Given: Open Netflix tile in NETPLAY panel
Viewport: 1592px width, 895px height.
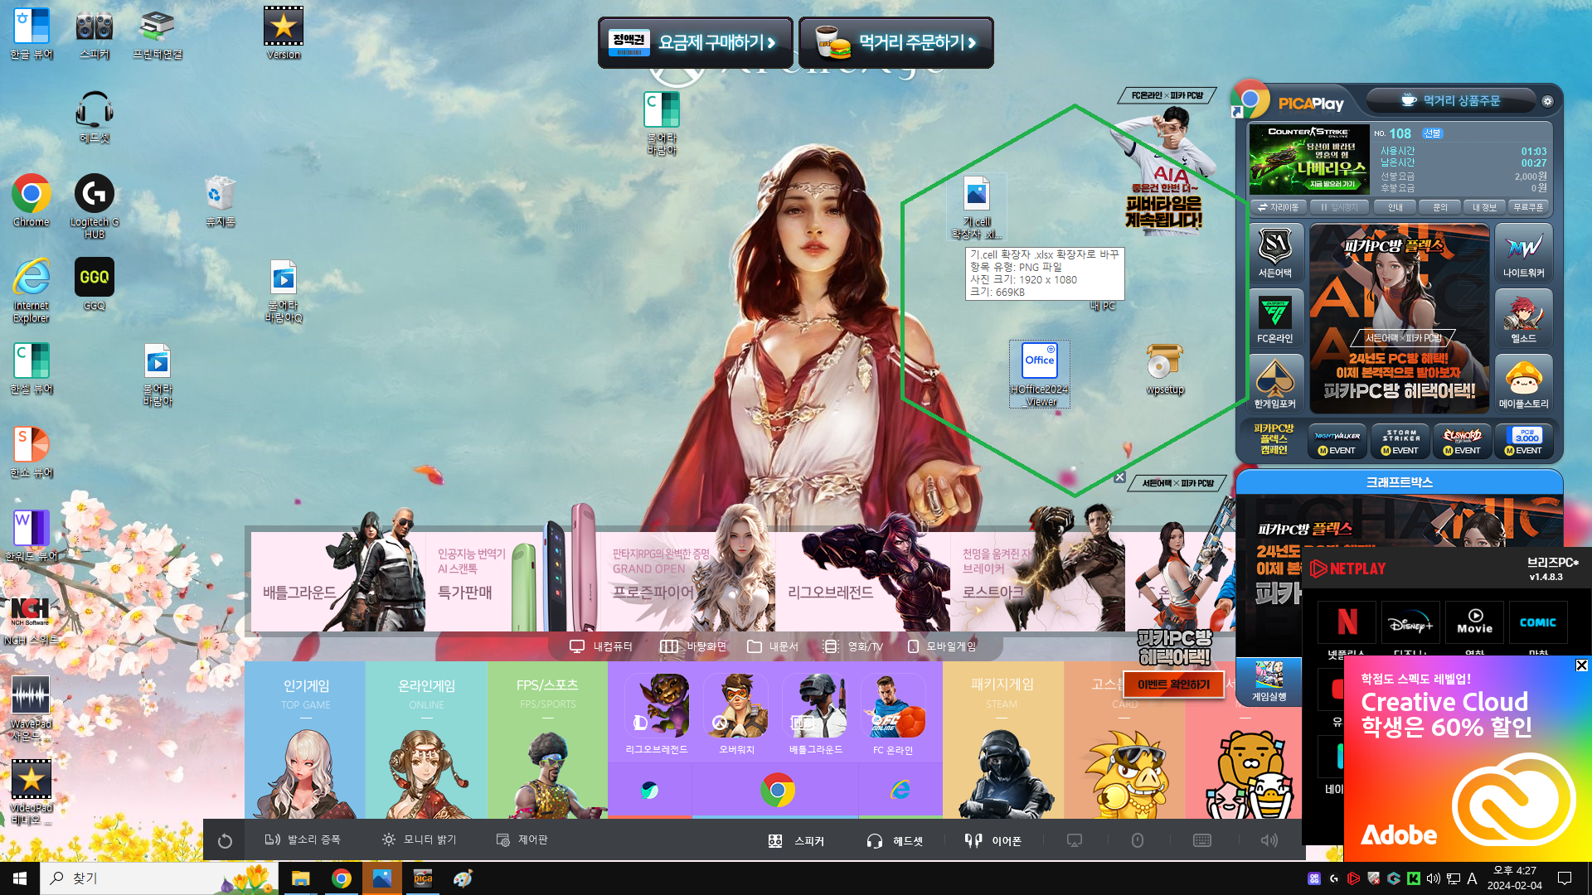Looking at the screenshot, I should pyautogui.click(x=1347, y=623).
